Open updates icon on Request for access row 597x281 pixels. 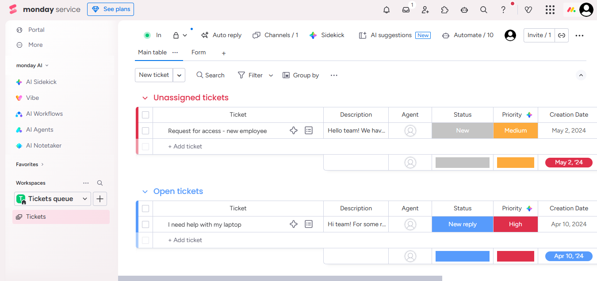[309, 130]
